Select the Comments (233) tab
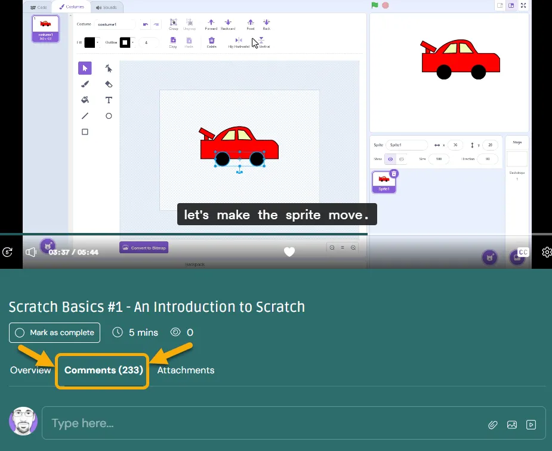This screenshot has width=552, height=451. click(x=103, y=370)
